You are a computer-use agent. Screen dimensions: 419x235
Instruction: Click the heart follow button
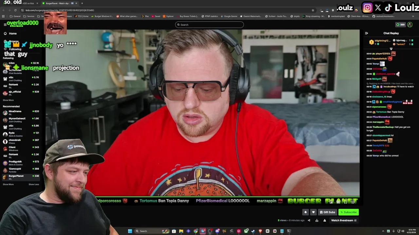coord(313,212)
